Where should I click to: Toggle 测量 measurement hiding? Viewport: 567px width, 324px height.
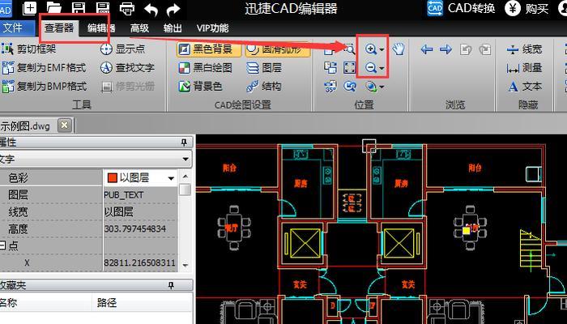click(524, 67)
